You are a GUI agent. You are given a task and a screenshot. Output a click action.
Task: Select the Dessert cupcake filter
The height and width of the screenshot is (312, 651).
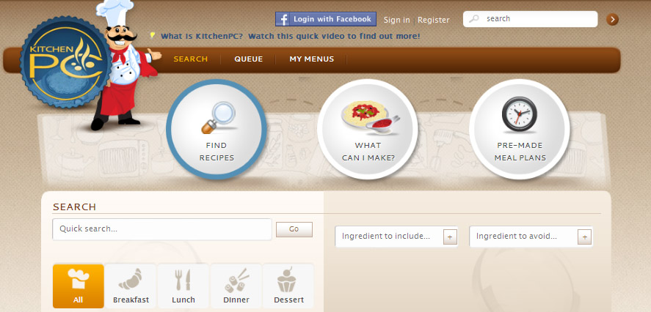[288, 286]
